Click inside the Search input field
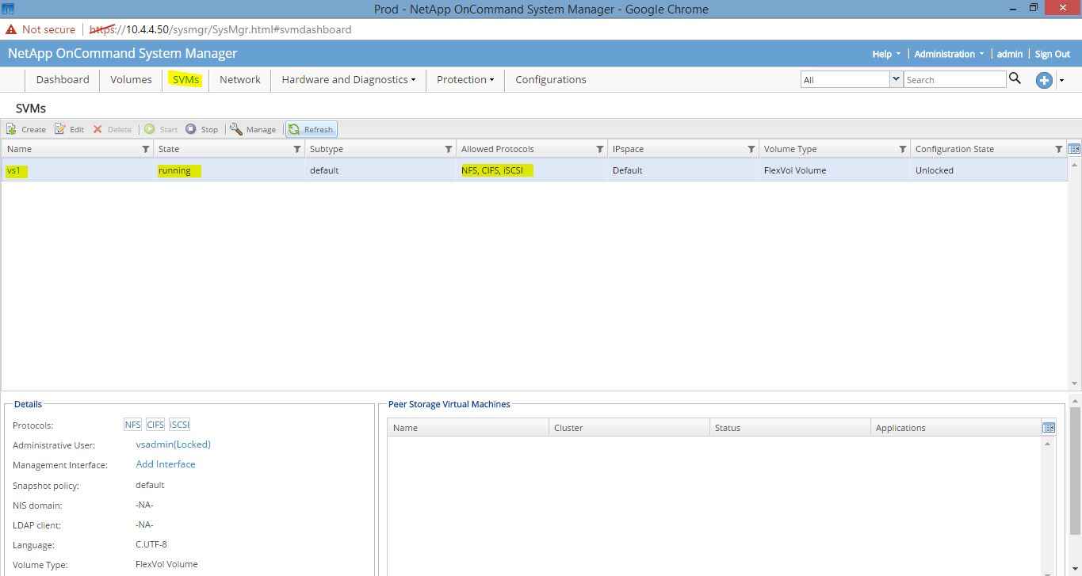 pos(951,79)
